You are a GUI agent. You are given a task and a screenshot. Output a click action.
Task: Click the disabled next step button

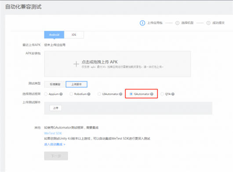click(56, 156)
